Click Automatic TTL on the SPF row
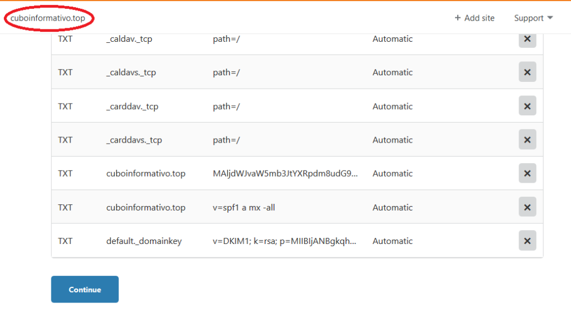Screen dimensions: 571x322 click(392, 207)
